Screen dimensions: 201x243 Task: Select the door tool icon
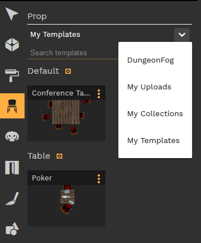pos(12,168)
